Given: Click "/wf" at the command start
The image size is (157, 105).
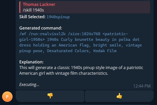Looking at the screenshot, I should click(x=23, y=34).
